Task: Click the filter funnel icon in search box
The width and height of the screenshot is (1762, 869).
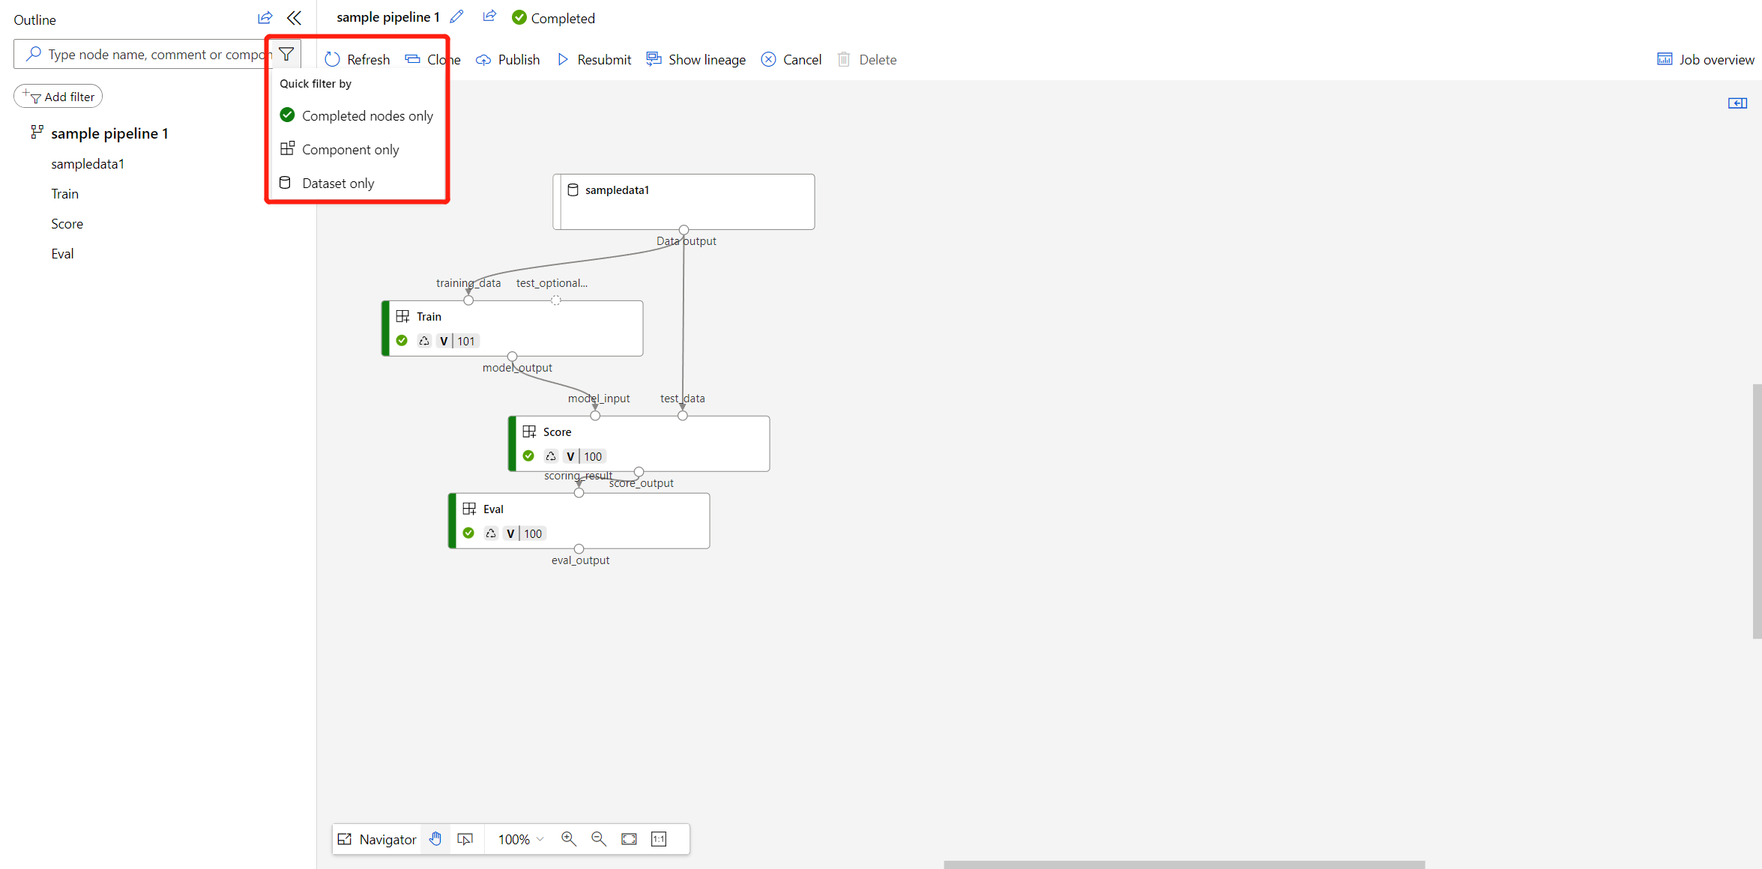Action: (x=286, y=54)
